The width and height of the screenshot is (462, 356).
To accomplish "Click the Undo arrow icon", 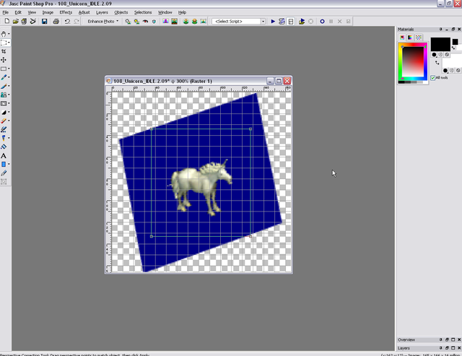I will click(x=67, y=21).
